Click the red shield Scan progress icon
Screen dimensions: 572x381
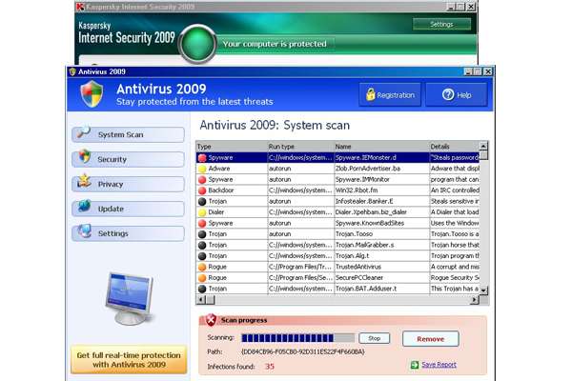(211, 320)
